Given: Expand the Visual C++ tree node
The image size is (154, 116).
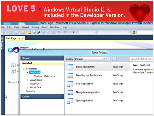Looking at the screenshot, I should click(x=28, y=87).
